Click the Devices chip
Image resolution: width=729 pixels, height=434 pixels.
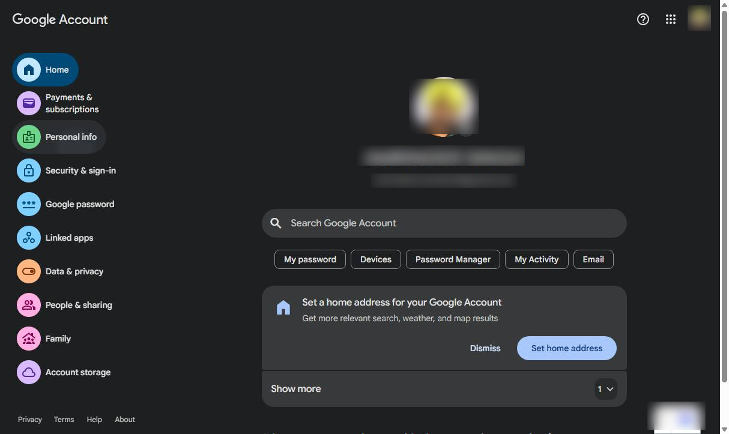(x=376, y=259)
